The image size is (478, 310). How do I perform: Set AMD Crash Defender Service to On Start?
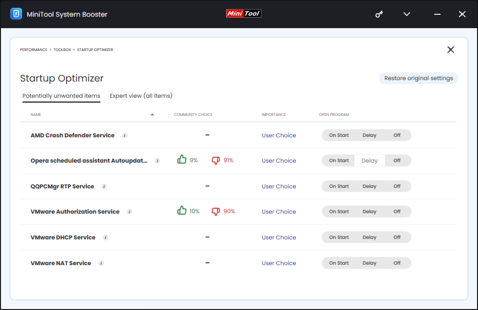pyautogui.click(x=339, y=135)
